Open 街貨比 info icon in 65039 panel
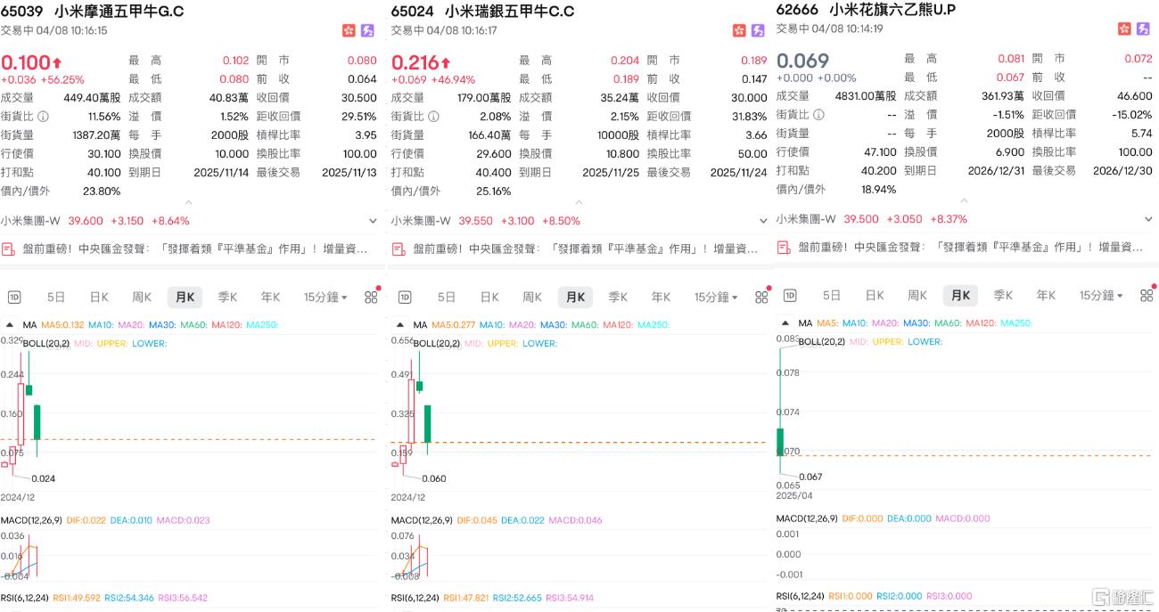This screenshot has width=1159, height=612. [x=44, y=116]
